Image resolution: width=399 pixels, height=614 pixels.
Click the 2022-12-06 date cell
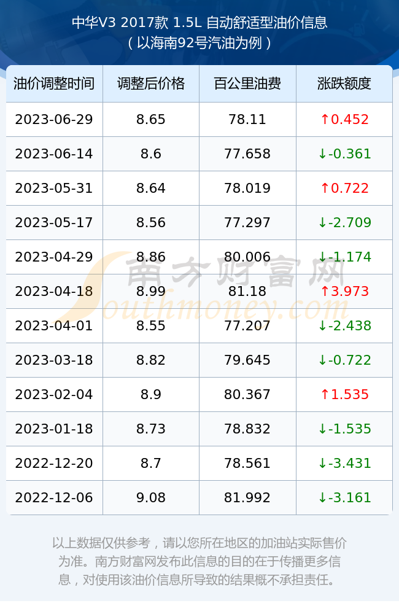(x=54, y=498)
